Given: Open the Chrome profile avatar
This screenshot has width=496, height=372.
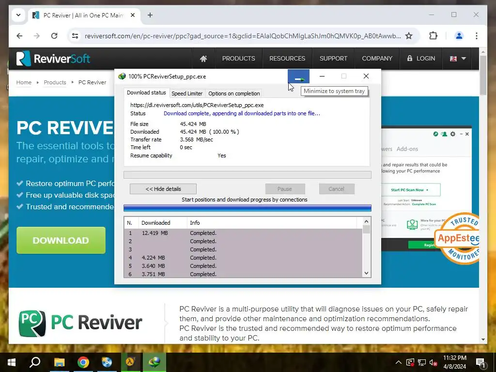Looking at the screenshot, I should pos(459,36).
